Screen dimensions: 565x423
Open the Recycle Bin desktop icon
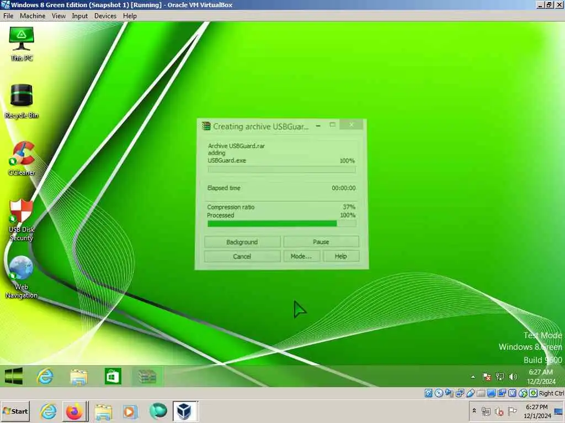coord(22,101)
